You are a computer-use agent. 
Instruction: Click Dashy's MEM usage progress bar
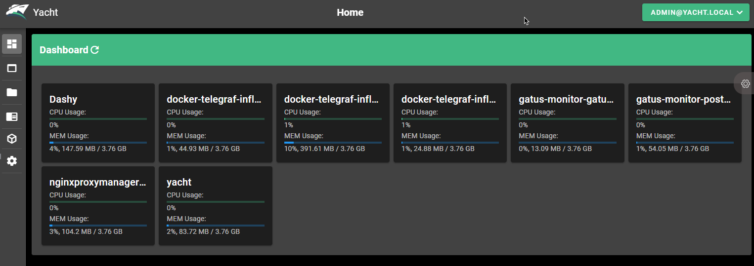pos(98,143)
